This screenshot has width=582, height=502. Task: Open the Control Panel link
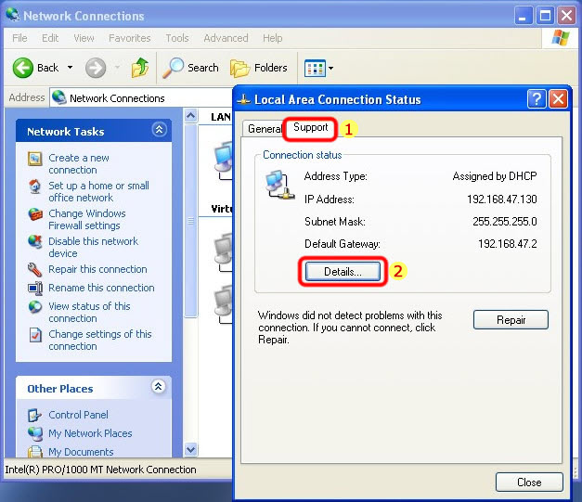click(78, 415)
